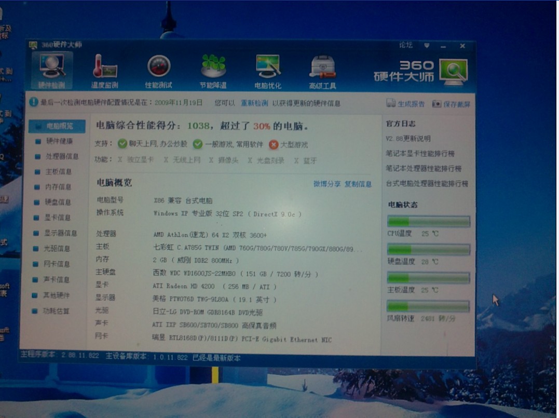This screenshot has width=559, height=418.
Task: Minimize the 360硬件大师 window
Action: (443, 46)
